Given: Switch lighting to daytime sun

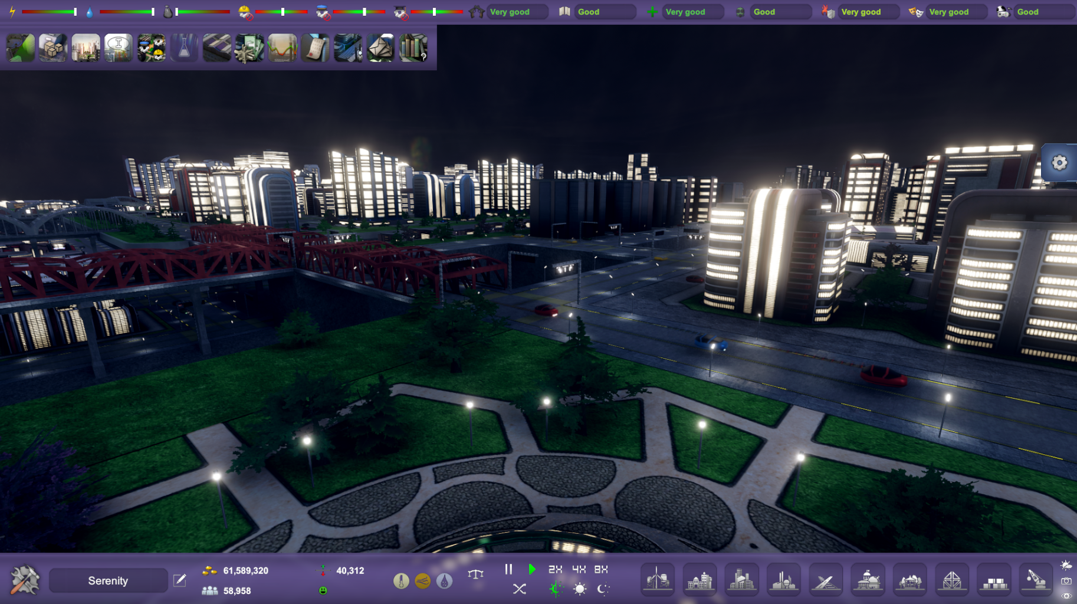Looking at the screenshot, I should pyautogui.click(x=580, y=589).
